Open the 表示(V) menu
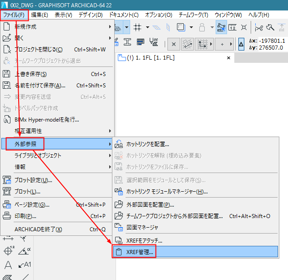This screenshot has width=288, height=280. (63, 15)
